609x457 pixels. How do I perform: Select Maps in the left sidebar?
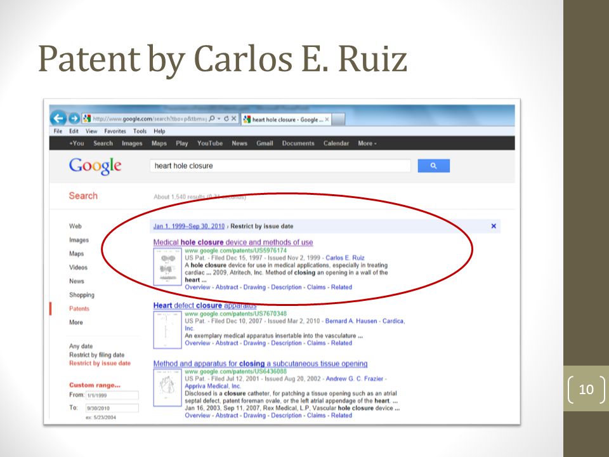[x=77, y=253]
